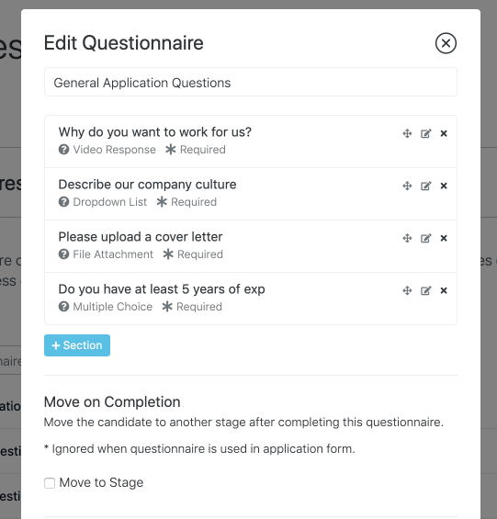Close the Edit Questionnaire dialog

coord(446,43)
